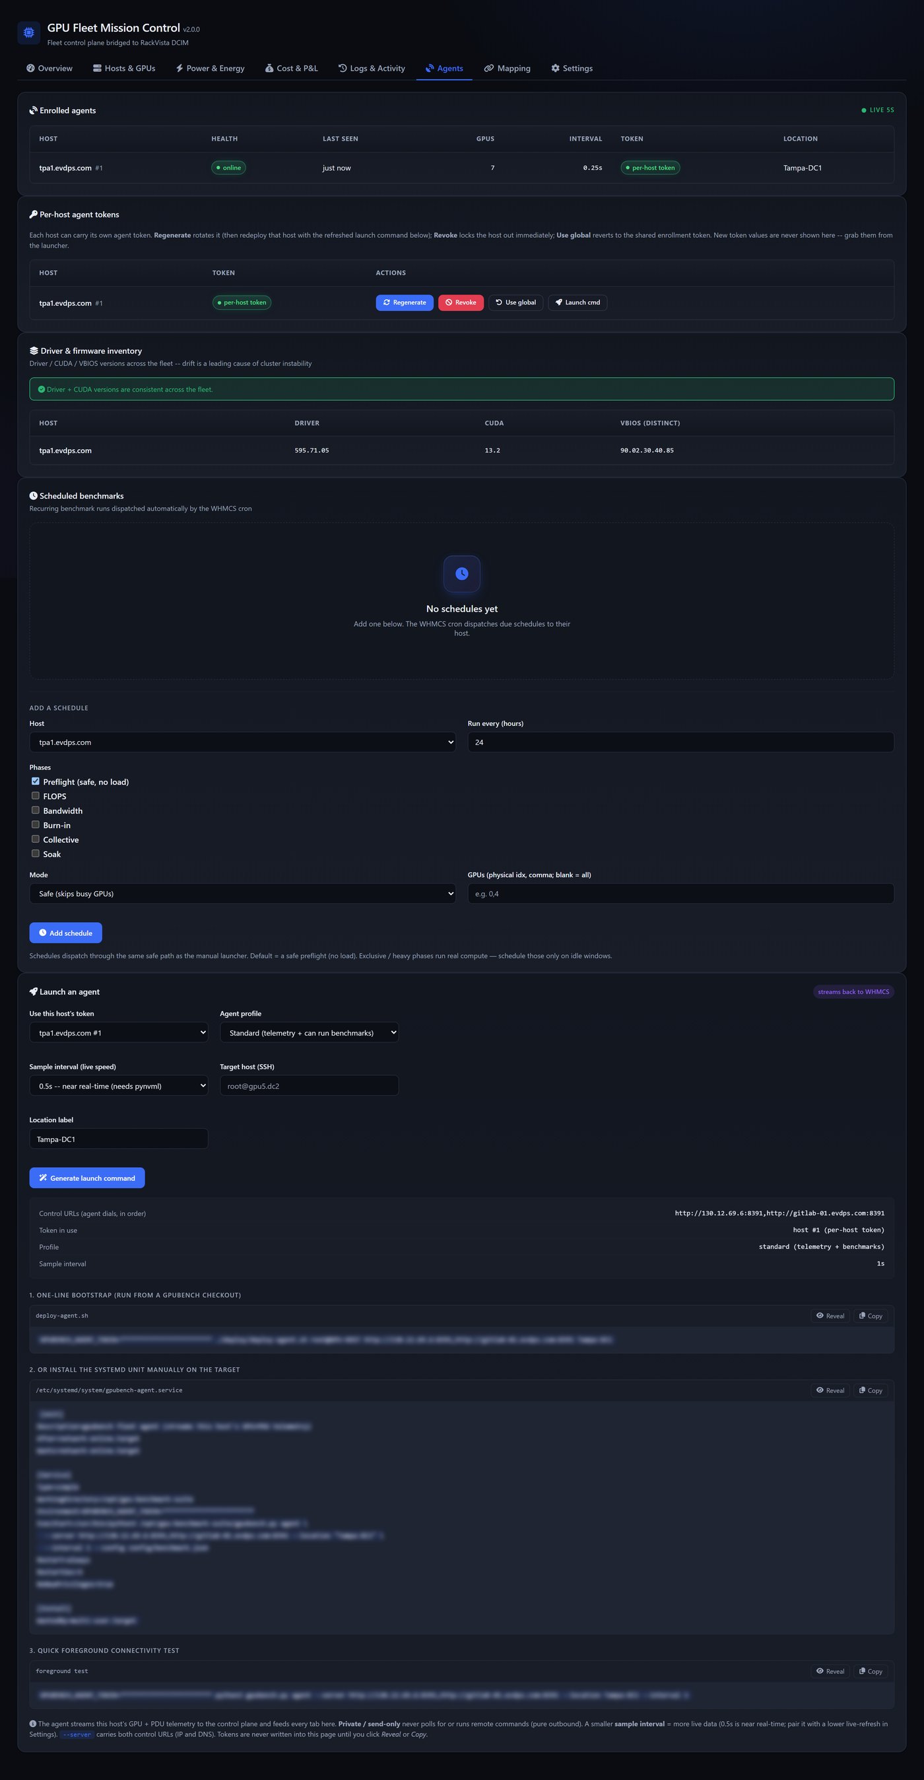Click the Enrolled agents satellite icon
The image size is (924, 1780).
[x=33, y=110]
